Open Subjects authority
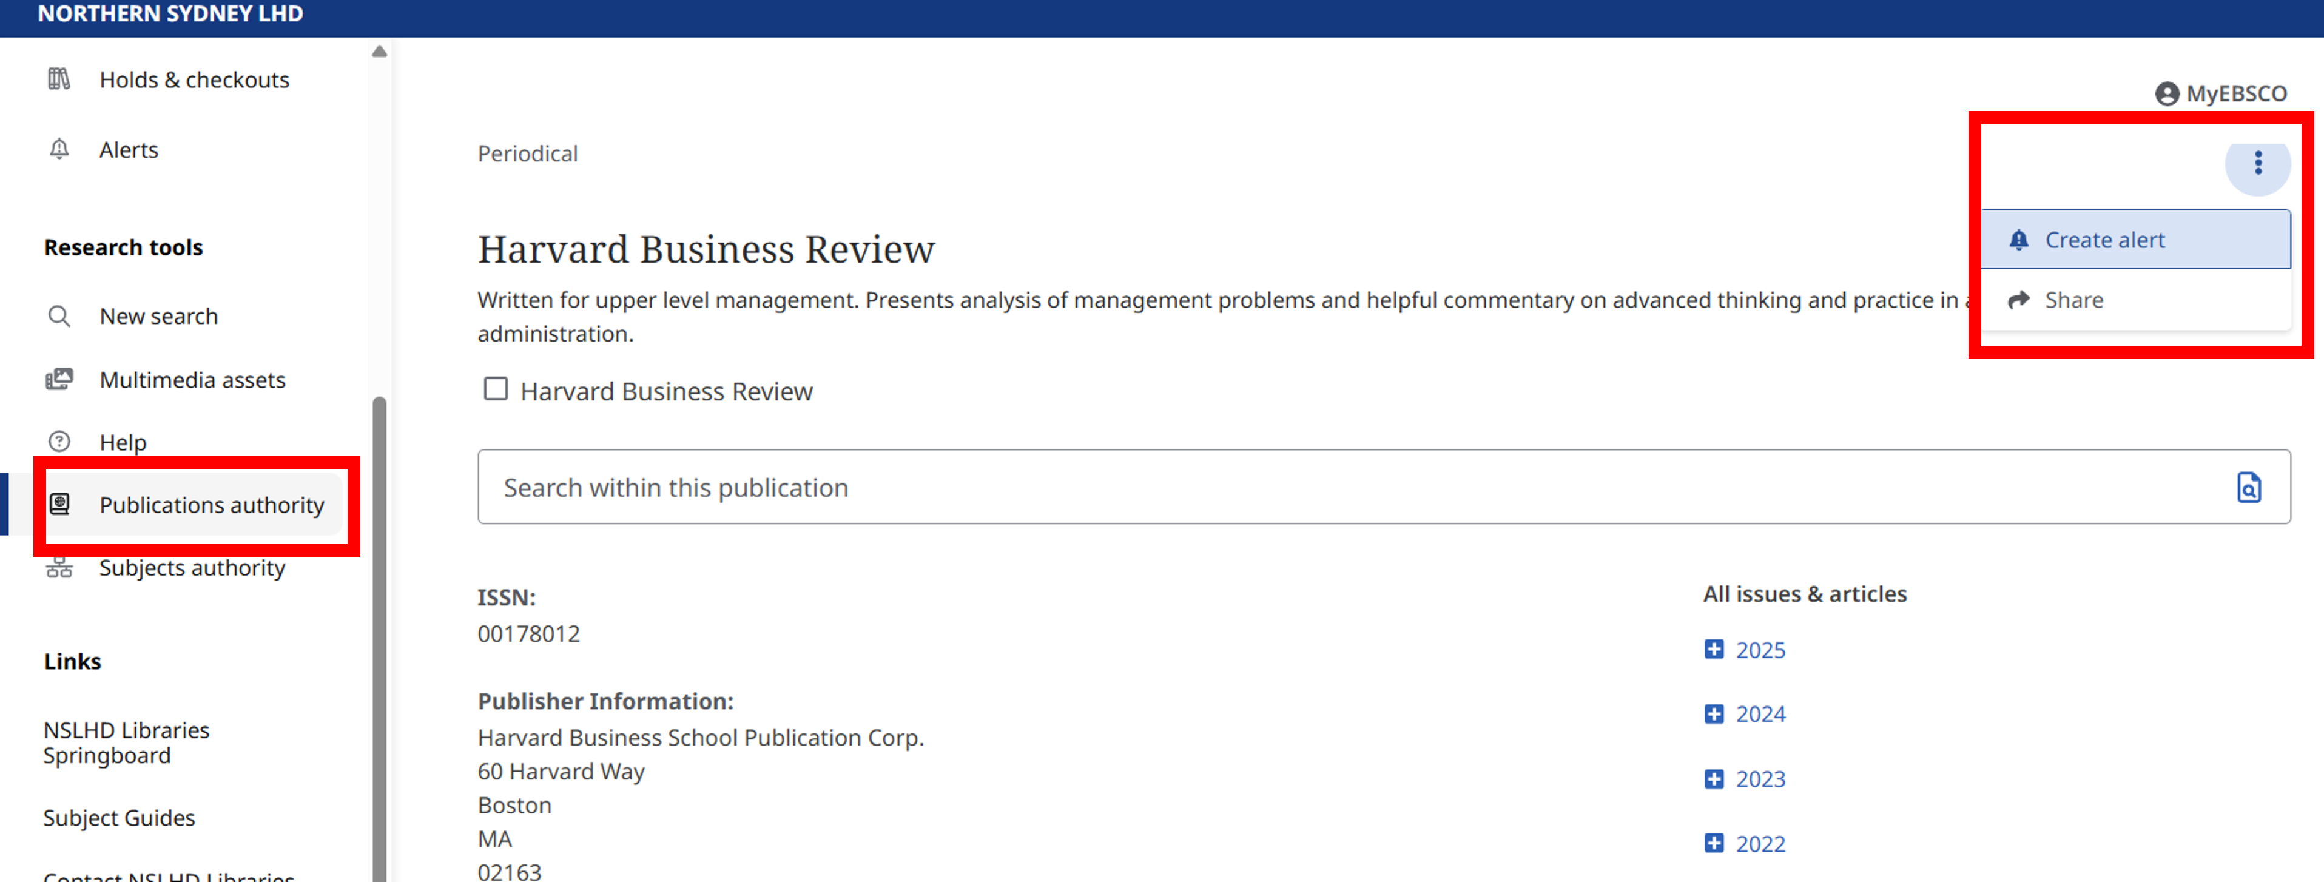2324x882 pixels. click(x=192, y=567)
